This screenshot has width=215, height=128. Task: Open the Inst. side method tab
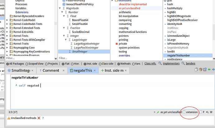114,70
